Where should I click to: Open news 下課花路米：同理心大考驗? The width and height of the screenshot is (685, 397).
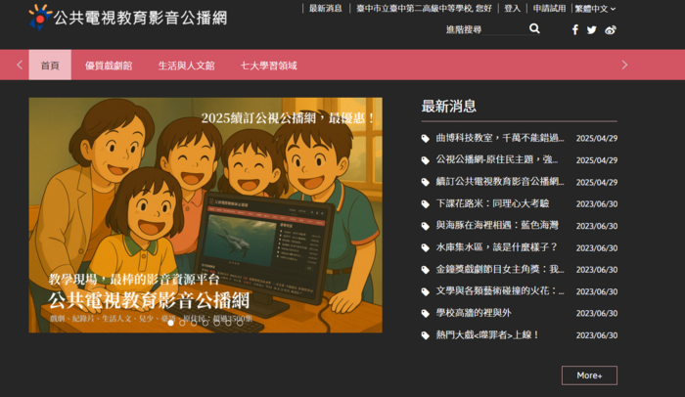[x=492, y=203]
